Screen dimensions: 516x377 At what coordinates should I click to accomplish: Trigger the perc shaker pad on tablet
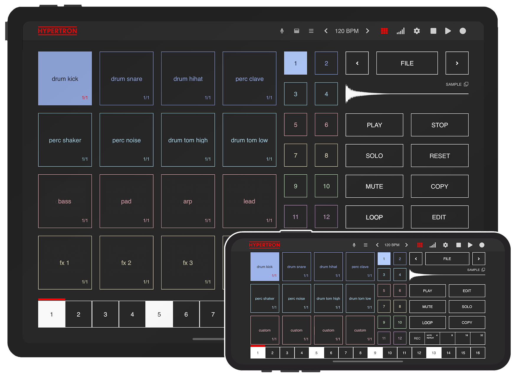click(65, 140)
